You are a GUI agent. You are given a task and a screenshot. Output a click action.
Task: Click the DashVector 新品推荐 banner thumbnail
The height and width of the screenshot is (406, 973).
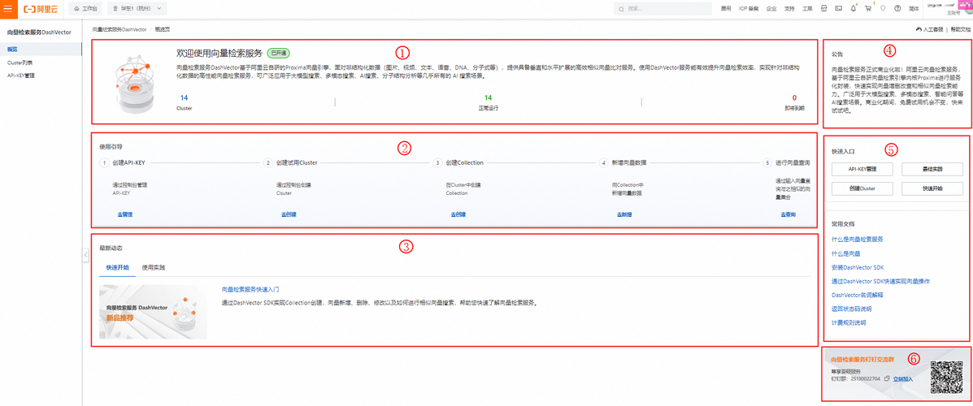154,312
